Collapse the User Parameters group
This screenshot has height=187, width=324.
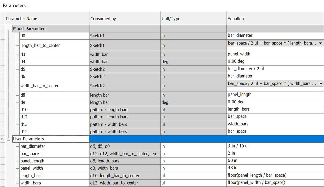(x=10, y=139)
